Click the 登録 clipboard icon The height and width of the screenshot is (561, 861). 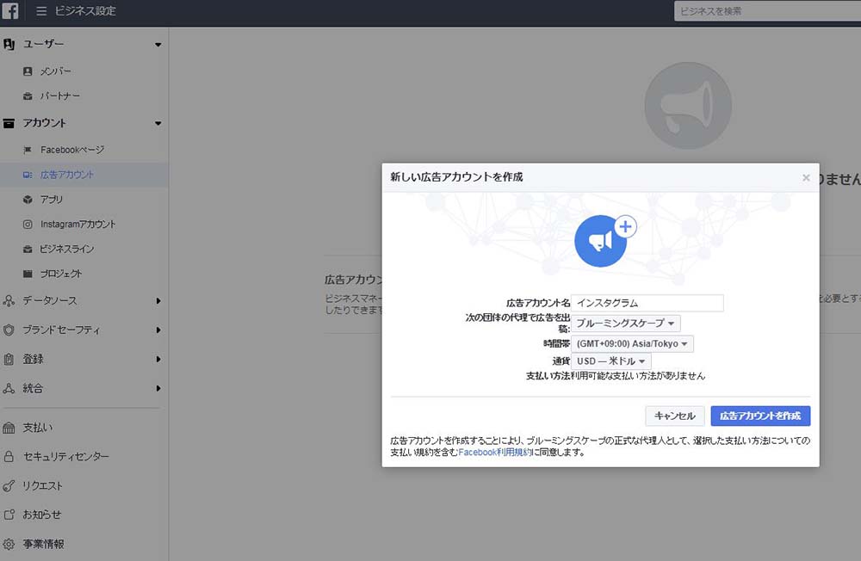tap(9, 359)
